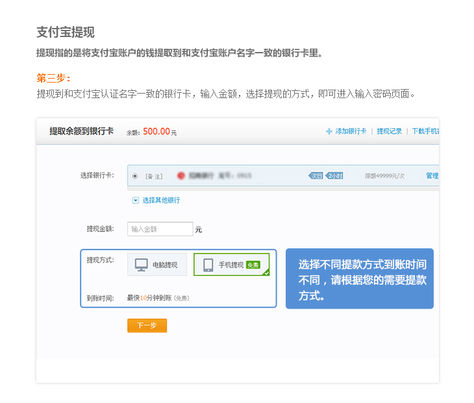Click the 限额49999元/次 limit text
Image resolution: width=474 pixels, height=403 pixels.
(384, 175)
